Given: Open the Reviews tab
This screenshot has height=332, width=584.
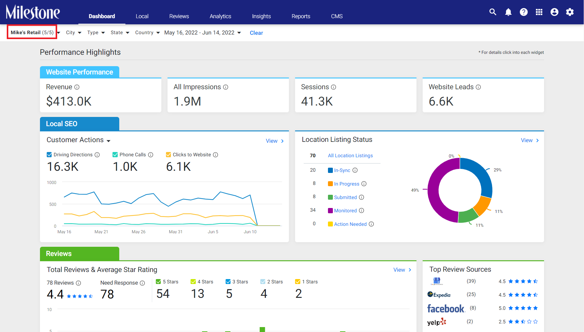Looking at the screenshot, I should coord(179,16).
